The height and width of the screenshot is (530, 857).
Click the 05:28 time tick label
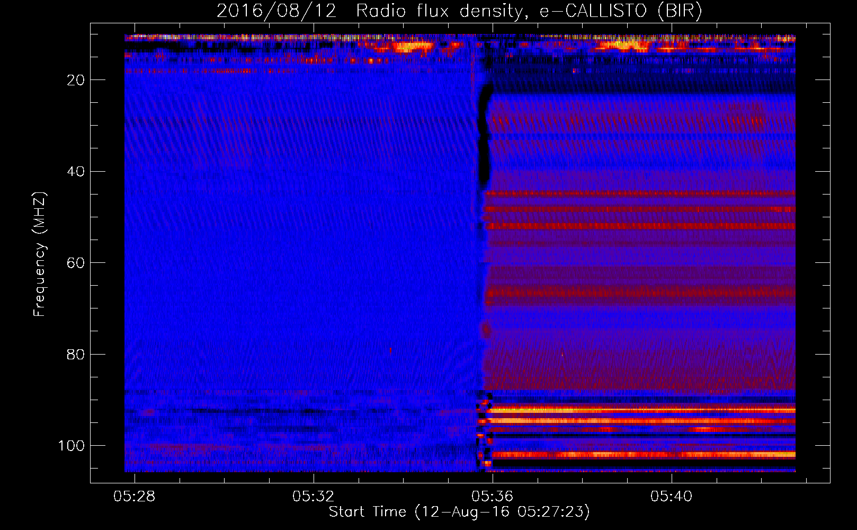pyautogui.click(x=135, y=497)
